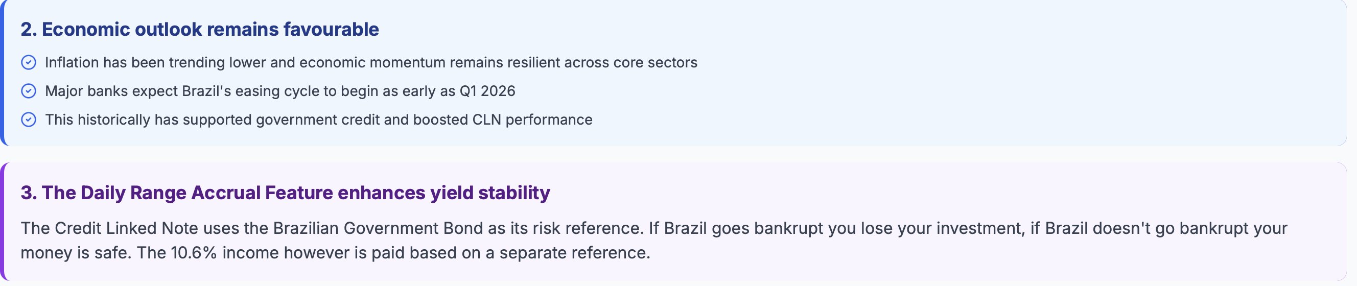Click "yield stability" in the purple heading

(490, 193)
